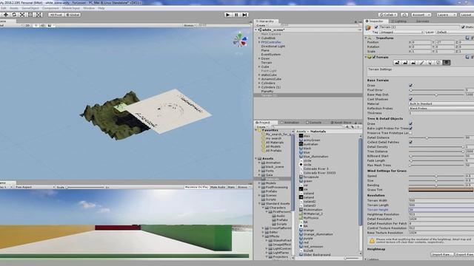Open Cloud services icon in toolbar
The width and height of the screenshot is (474, 266).
404,15
